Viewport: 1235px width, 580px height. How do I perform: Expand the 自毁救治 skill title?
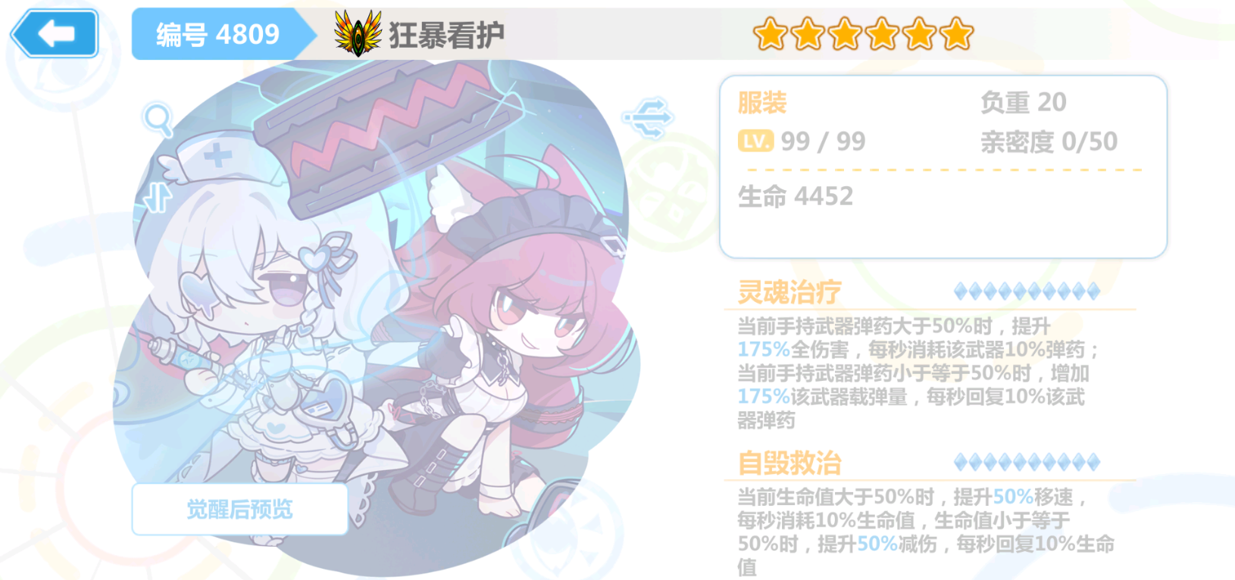click(789, 463)
